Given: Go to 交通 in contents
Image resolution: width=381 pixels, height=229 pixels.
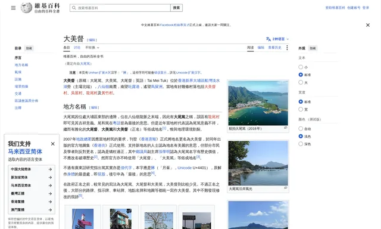Looking at the screenshot, I should click(18, 94).
